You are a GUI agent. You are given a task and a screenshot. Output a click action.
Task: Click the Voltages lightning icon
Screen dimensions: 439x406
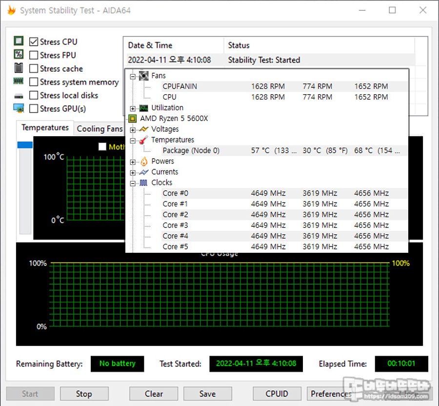143,129
